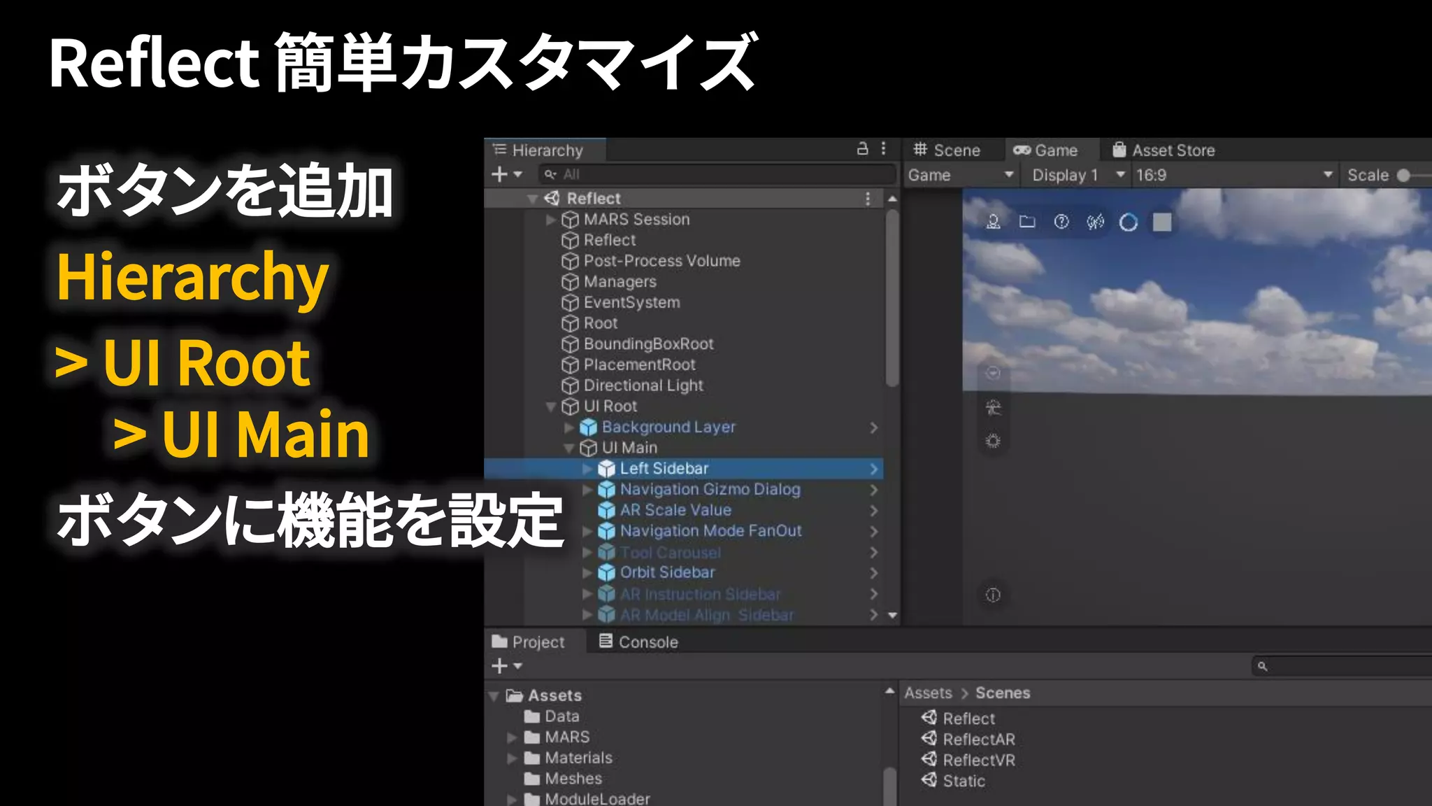Click the sync disabled icon in Game view
Screen dimensions: 1432x806
(1095, 222)
